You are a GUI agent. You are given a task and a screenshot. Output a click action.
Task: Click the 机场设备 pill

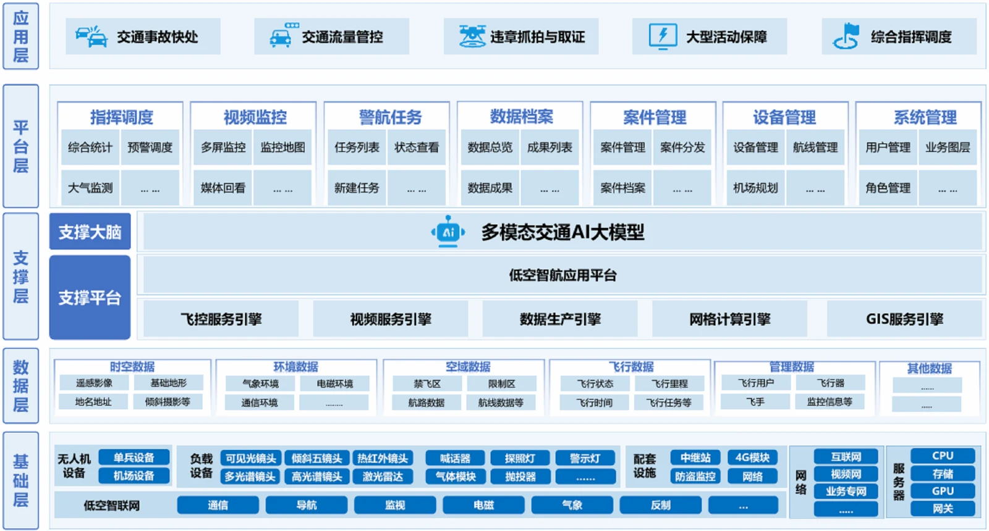134,476
